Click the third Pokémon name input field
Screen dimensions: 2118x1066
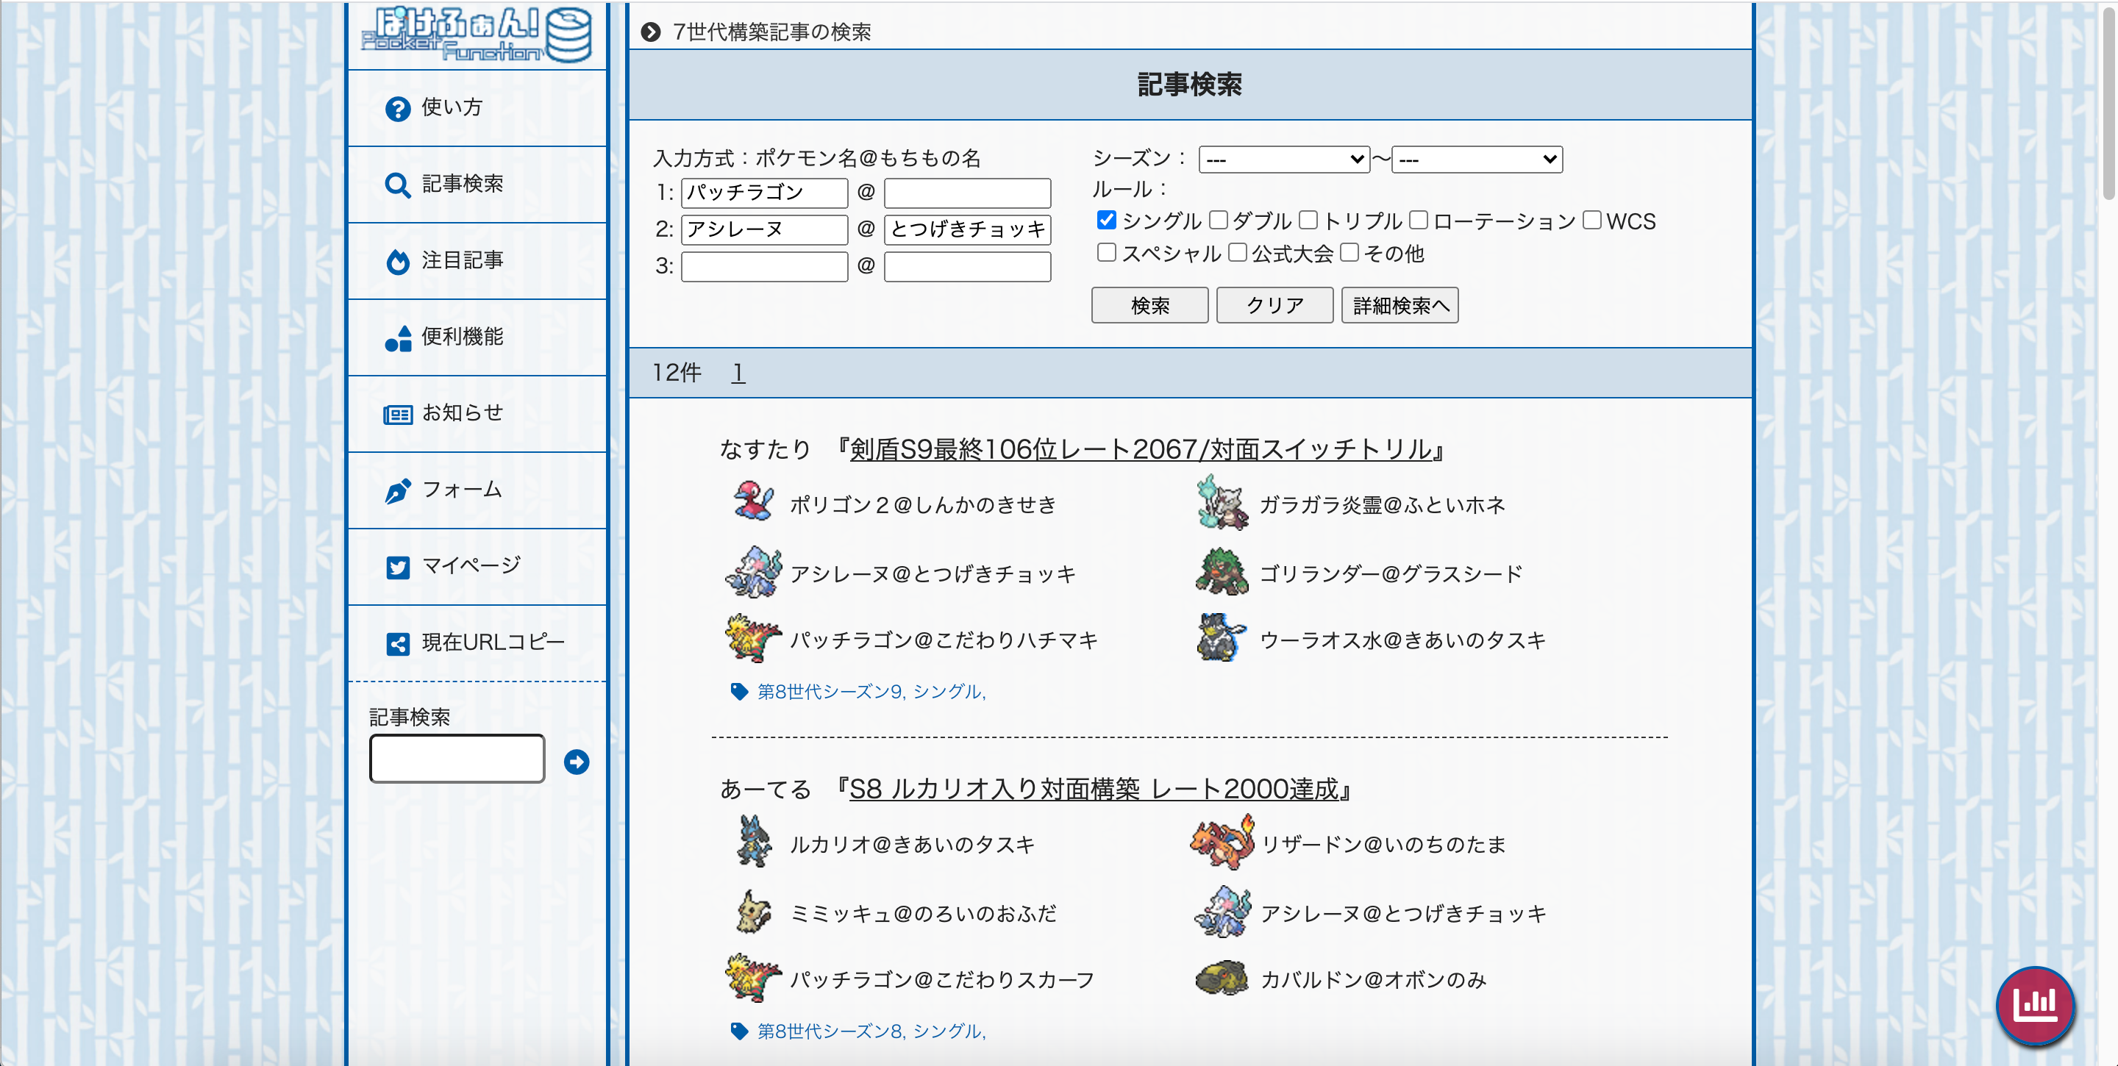tap(764, 266)
